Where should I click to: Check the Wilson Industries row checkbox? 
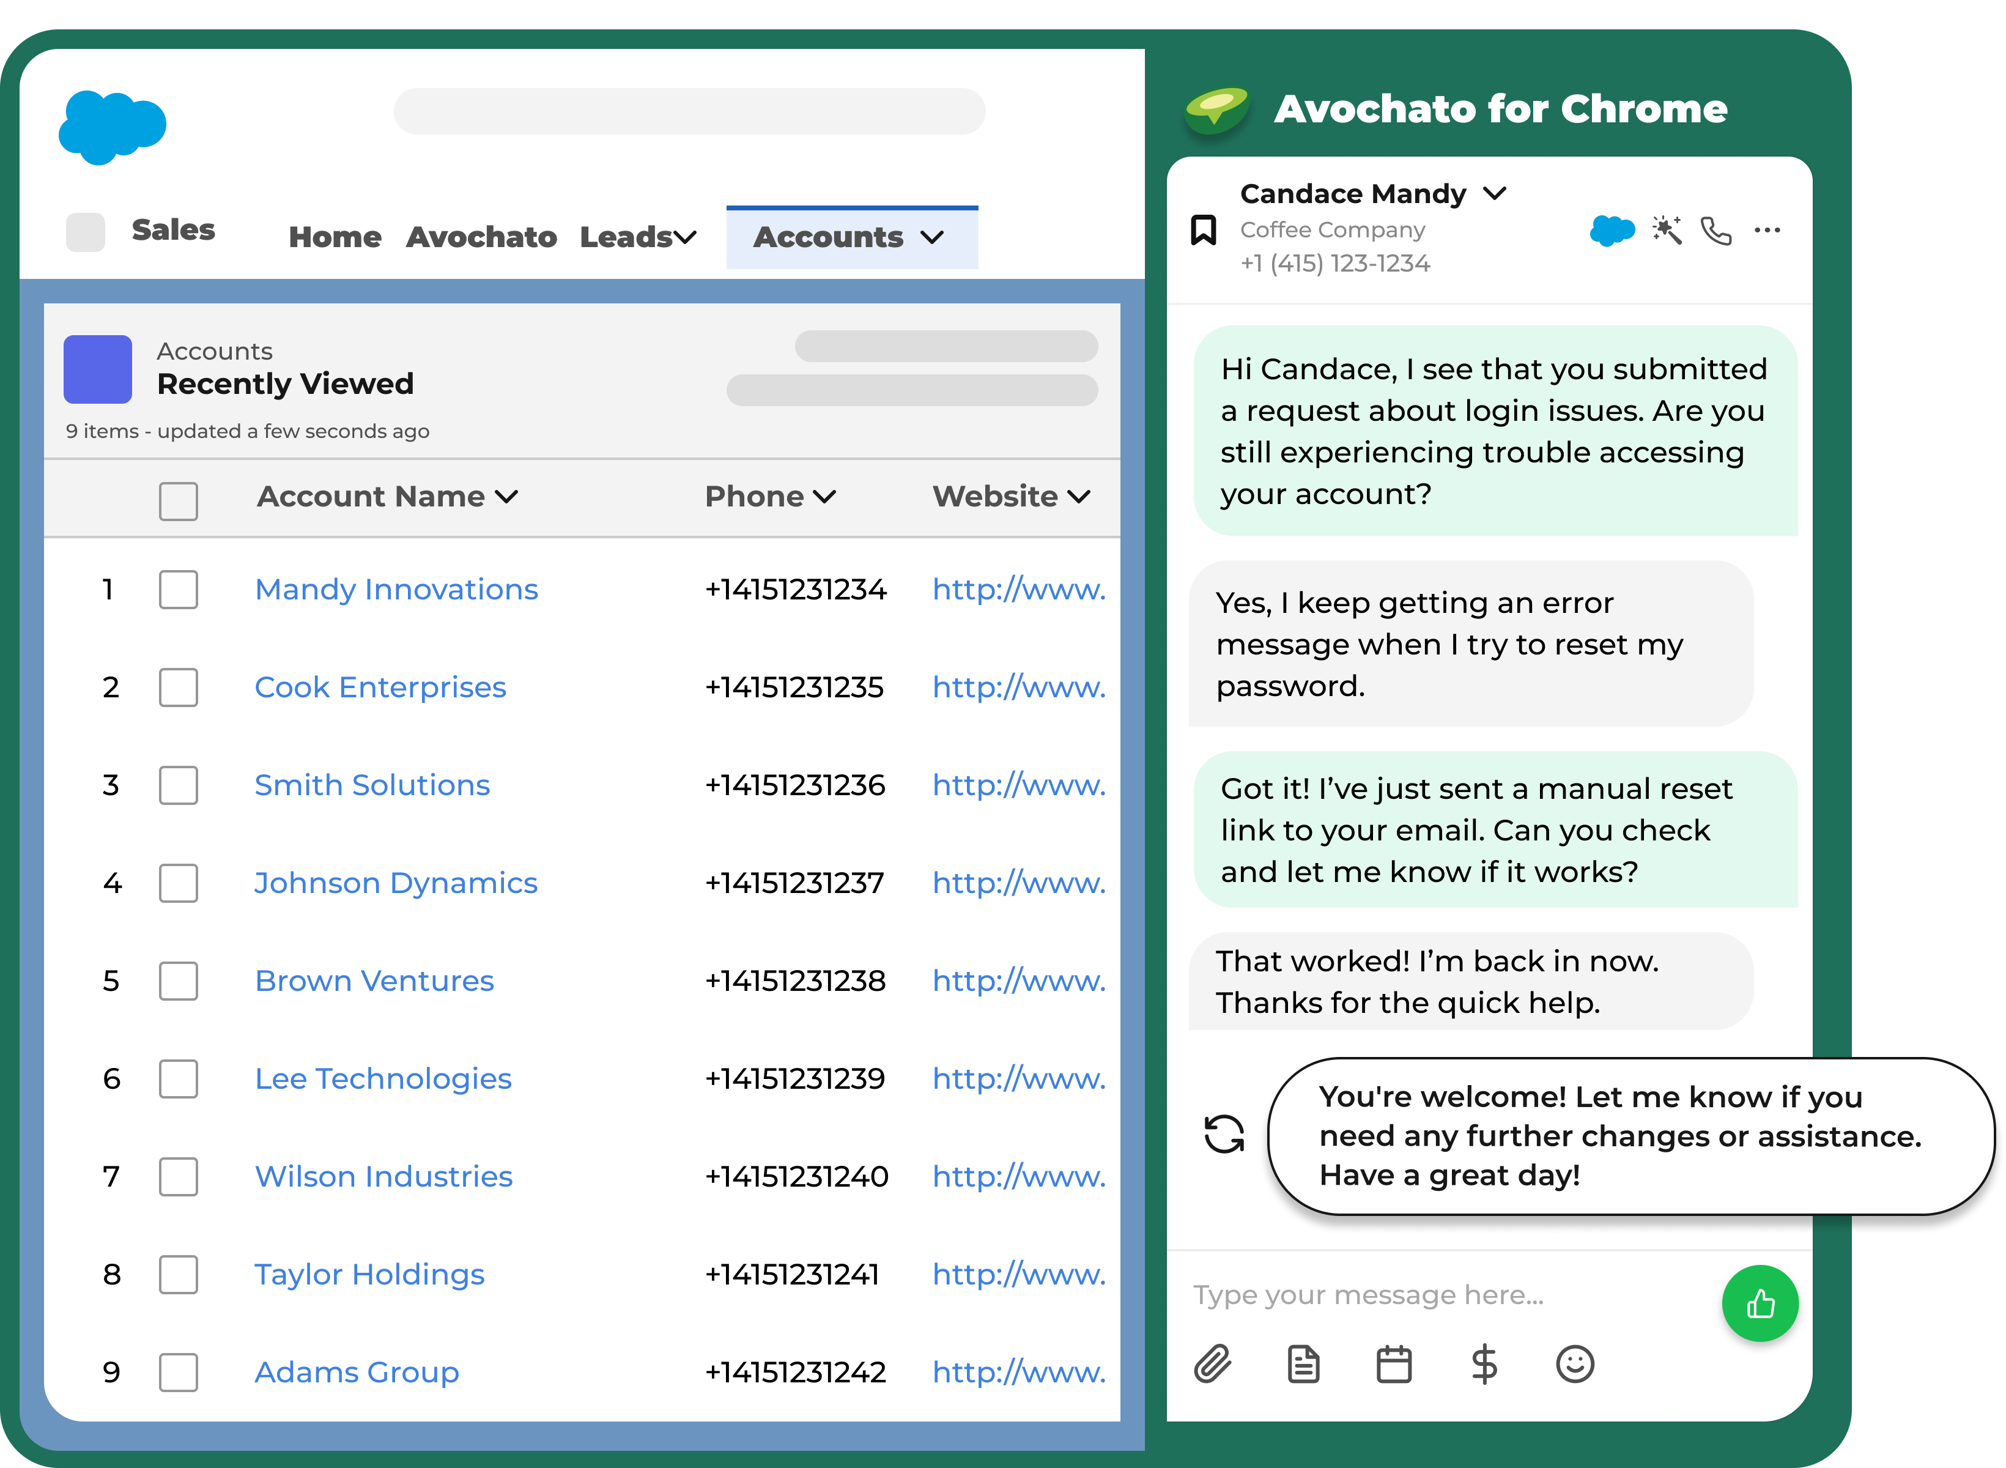[x=178, y=1176]
